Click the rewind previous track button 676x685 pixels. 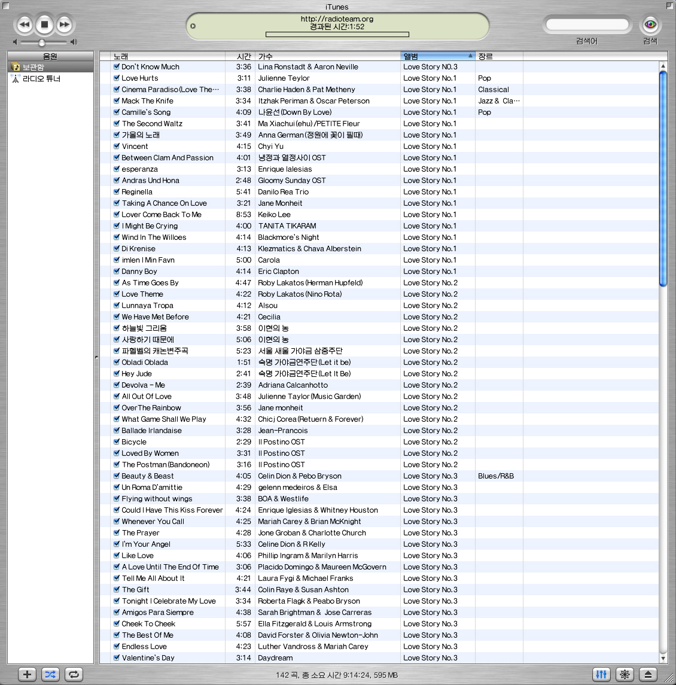[x=24, y=25]
